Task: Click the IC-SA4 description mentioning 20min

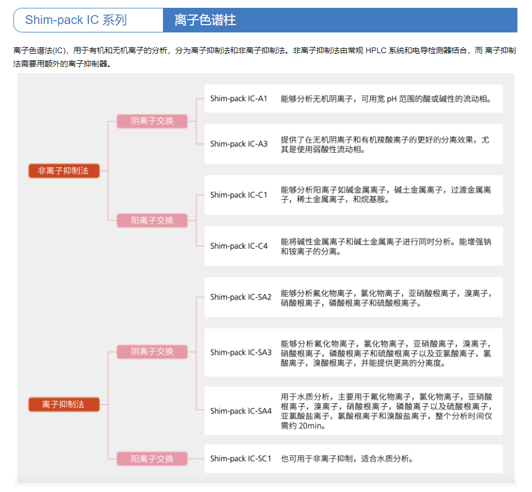Action: [386, 411]
